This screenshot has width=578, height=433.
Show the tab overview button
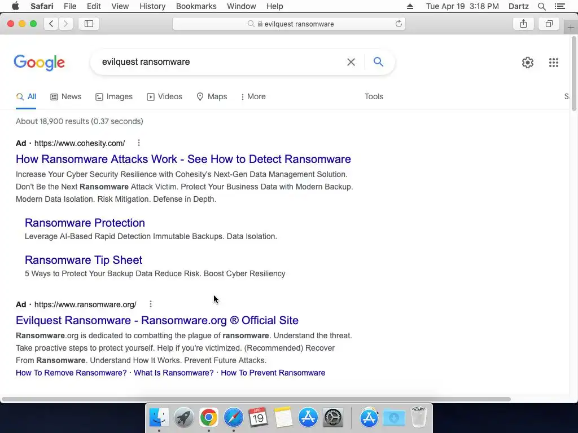[x=549, y=24]
